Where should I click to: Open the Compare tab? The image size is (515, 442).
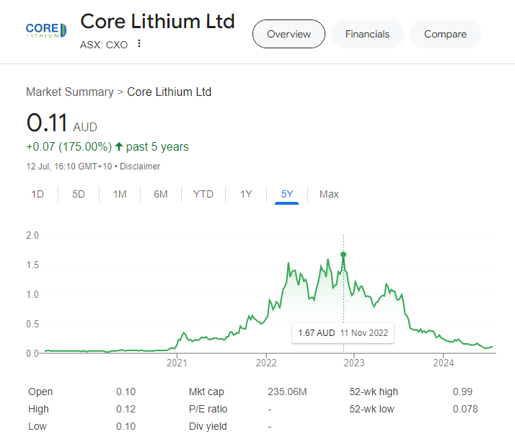click(445, 34)
